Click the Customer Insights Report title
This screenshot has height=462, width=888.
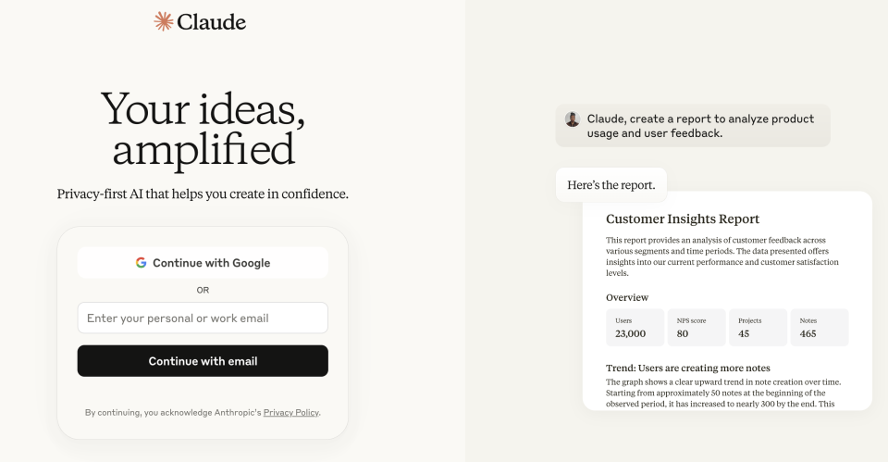pos(683,219)
